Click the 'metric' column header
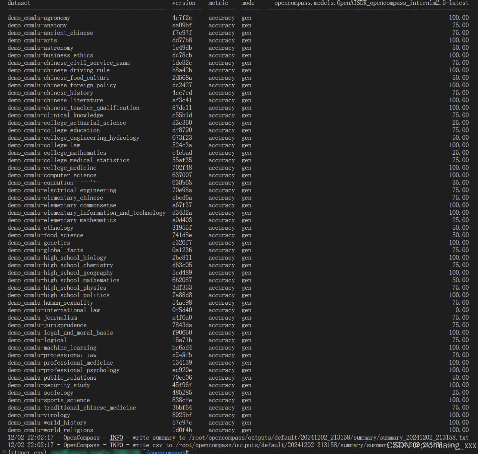478x454 pixels. (218, 3)
